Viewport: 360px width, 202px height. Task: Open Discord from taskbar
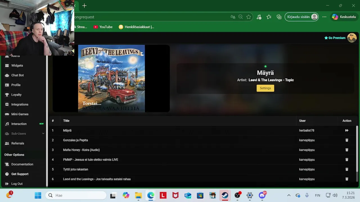click(262, 195)
